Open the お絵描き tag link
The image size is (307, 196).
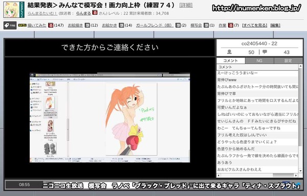point(75,25)
